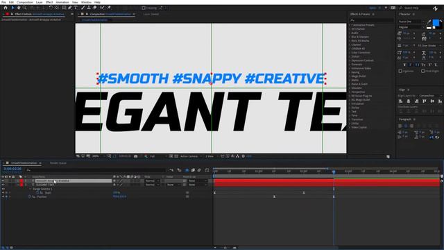
Task: Collapse Range Selector 1 group
Action: click(31, 189)
